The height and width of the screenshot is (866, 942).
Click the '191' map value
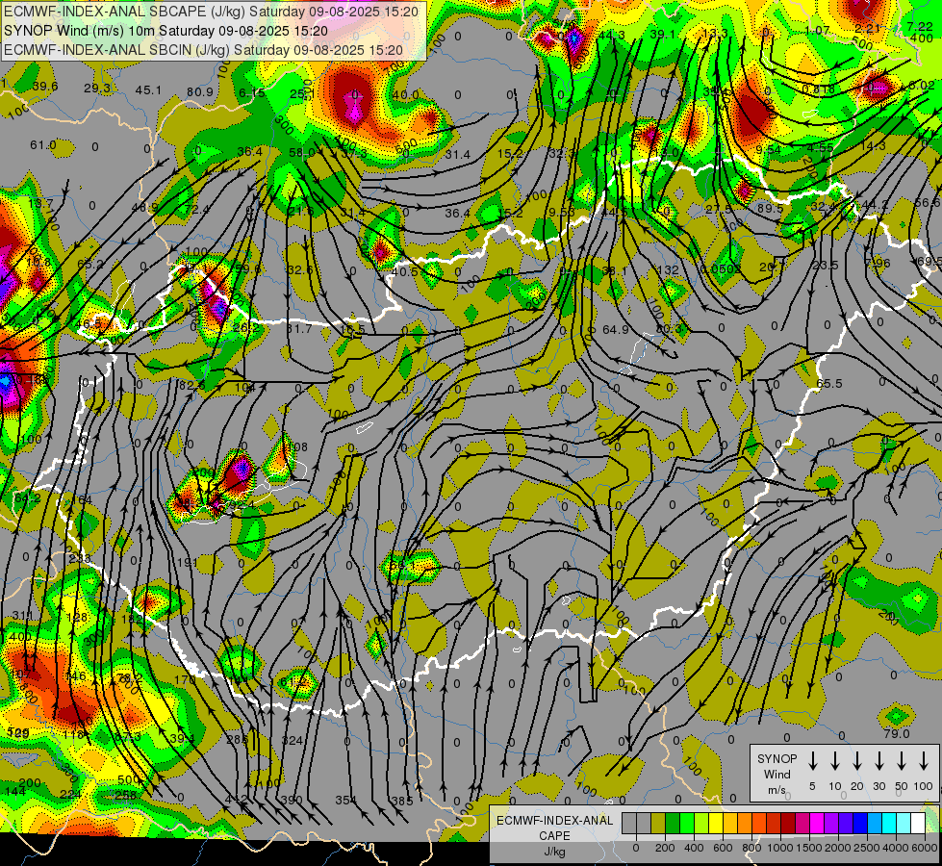188,563
